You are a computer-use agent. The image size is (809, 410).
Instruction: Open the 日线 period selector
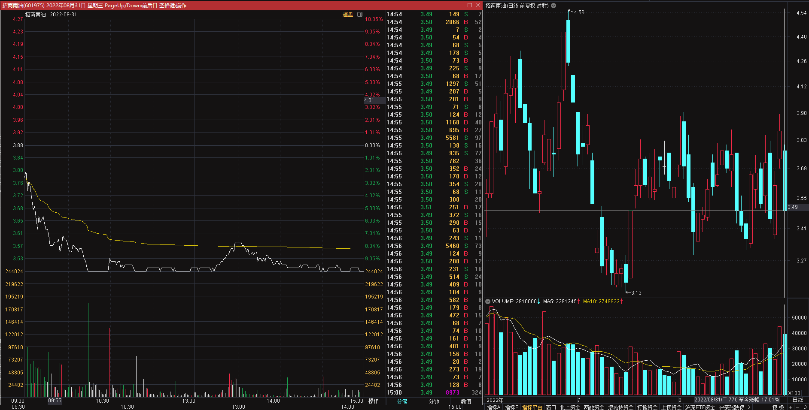tap(797, 400)
